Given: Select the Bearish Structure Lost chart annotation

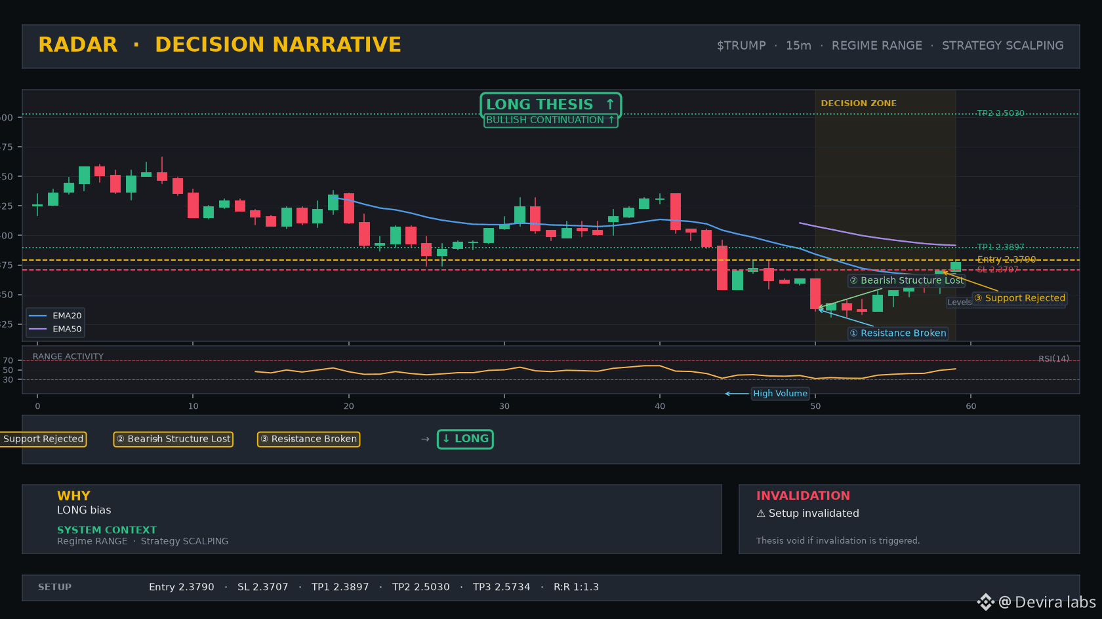Looking at the screenshot, I should (907, 280).
